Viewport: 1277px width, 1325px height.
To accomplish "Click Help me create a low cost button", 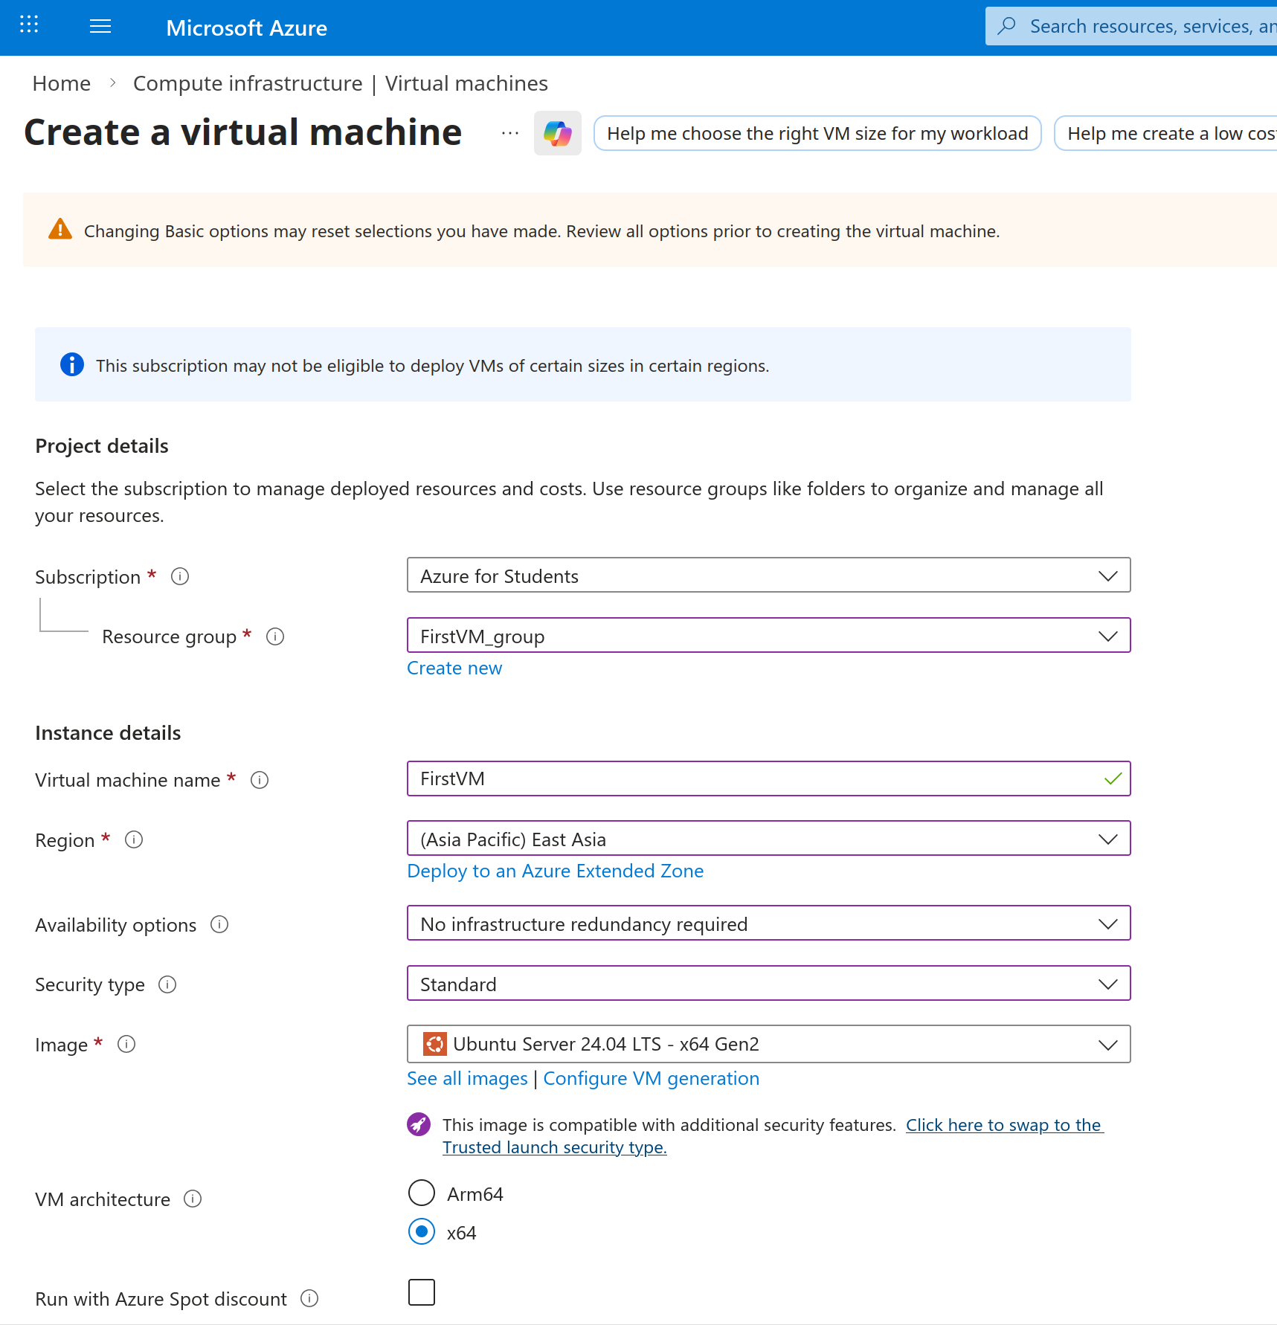I will tap(1165, 133).
